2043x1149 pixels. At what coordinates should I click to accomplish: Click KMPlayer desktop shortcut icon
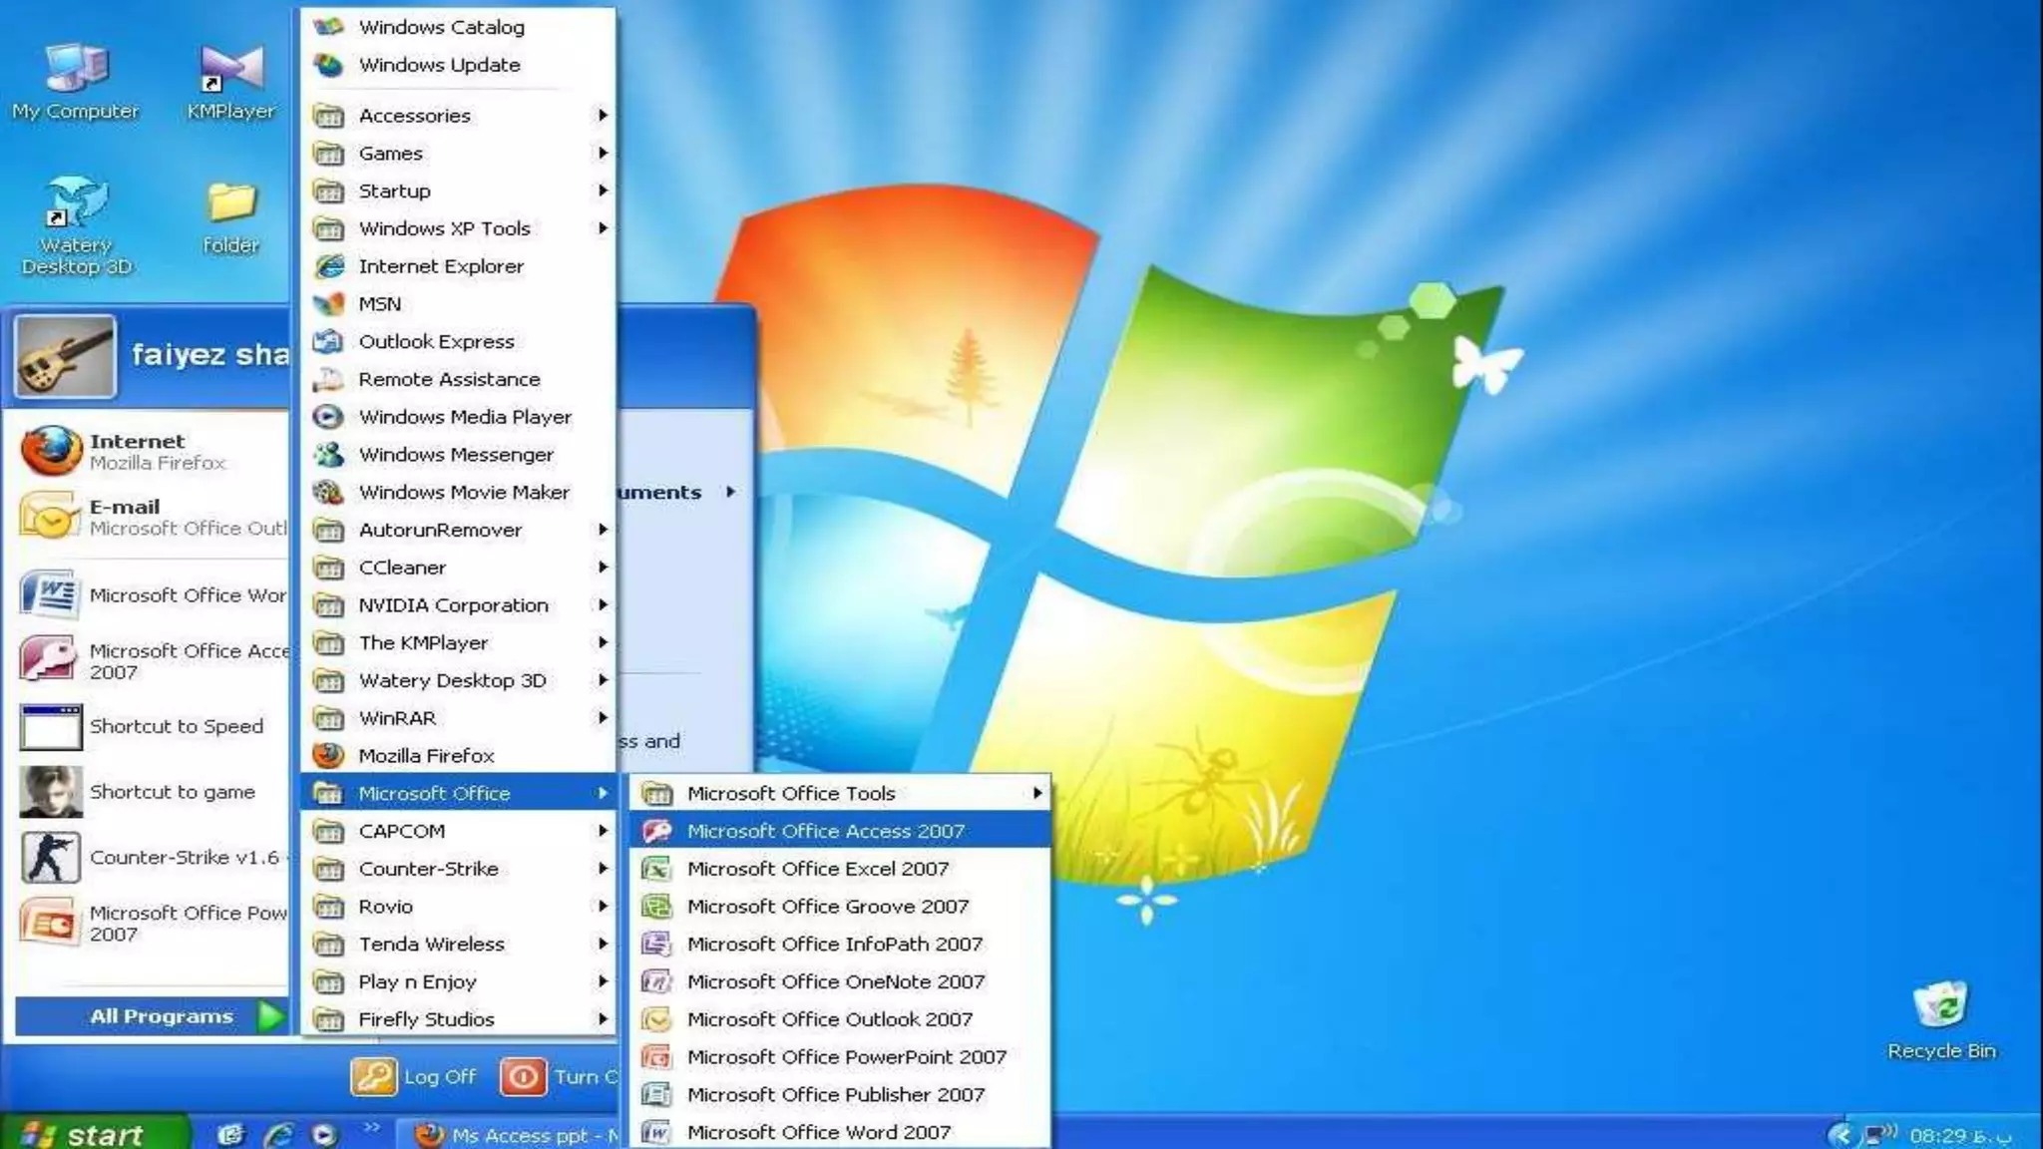[230, 70]
